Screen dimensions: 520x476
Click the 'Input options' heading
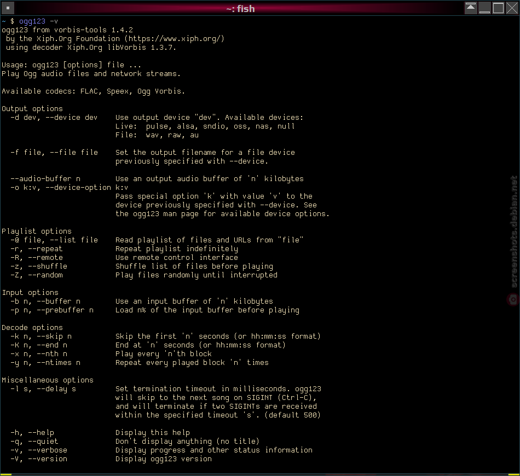[30, 293]
